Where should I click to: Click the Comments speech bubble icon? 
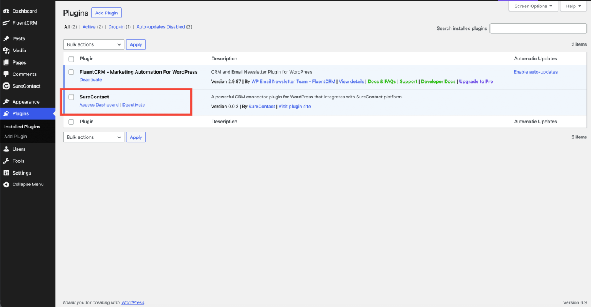click(6, 74)
